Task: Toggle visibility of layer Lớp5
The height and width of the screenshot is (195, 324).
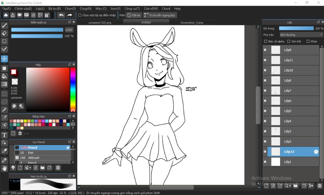Action: 265,111
